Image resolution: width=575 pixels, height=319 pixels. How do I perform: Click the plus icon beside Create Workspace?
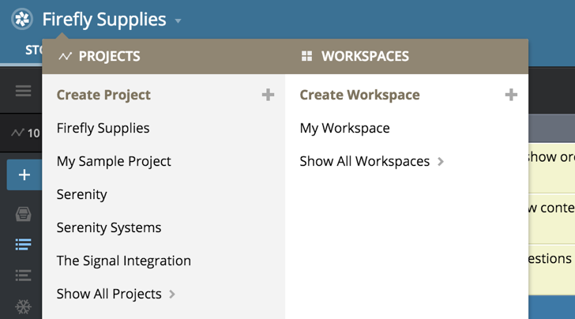point(511,95)
